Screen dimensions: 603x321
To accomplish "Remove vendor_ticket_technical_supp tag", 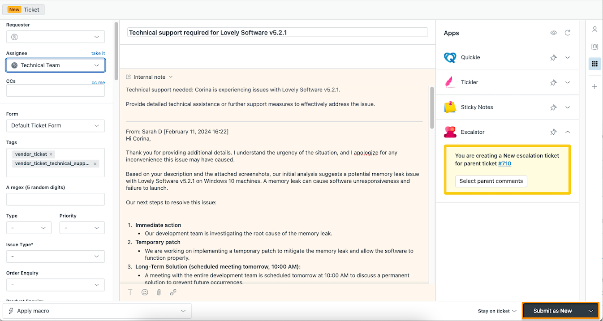I will pos(95,164).
